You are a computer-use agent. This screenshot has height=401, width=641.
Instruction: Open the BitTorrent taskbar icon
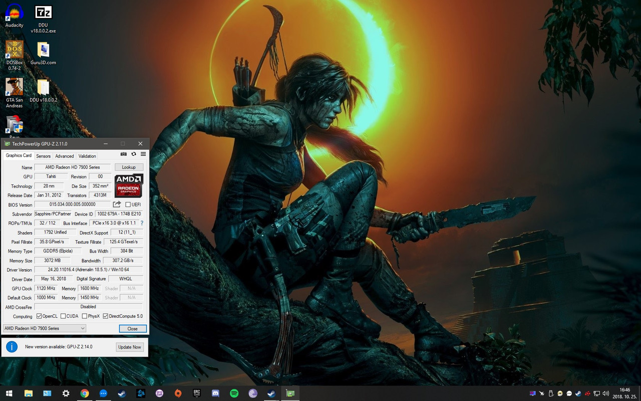coord(253,393)
